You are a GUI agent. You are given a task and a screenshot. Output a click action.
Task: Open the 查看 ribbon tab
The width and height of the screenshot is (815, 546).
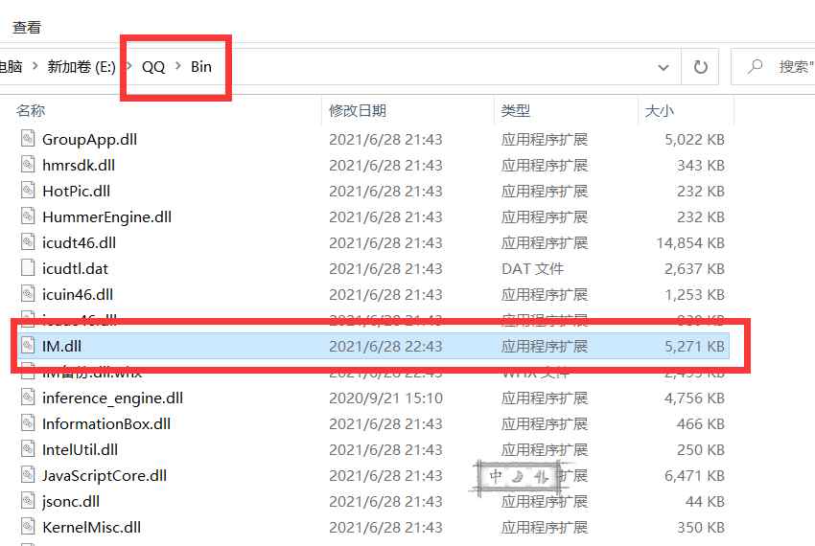click(27, 27)
